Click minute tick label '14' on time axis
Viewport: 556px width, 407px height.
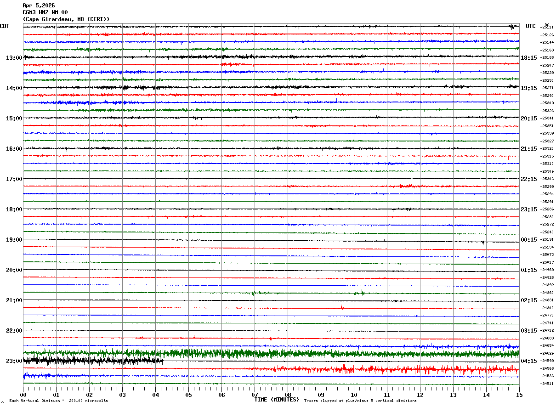click(486, 395)
